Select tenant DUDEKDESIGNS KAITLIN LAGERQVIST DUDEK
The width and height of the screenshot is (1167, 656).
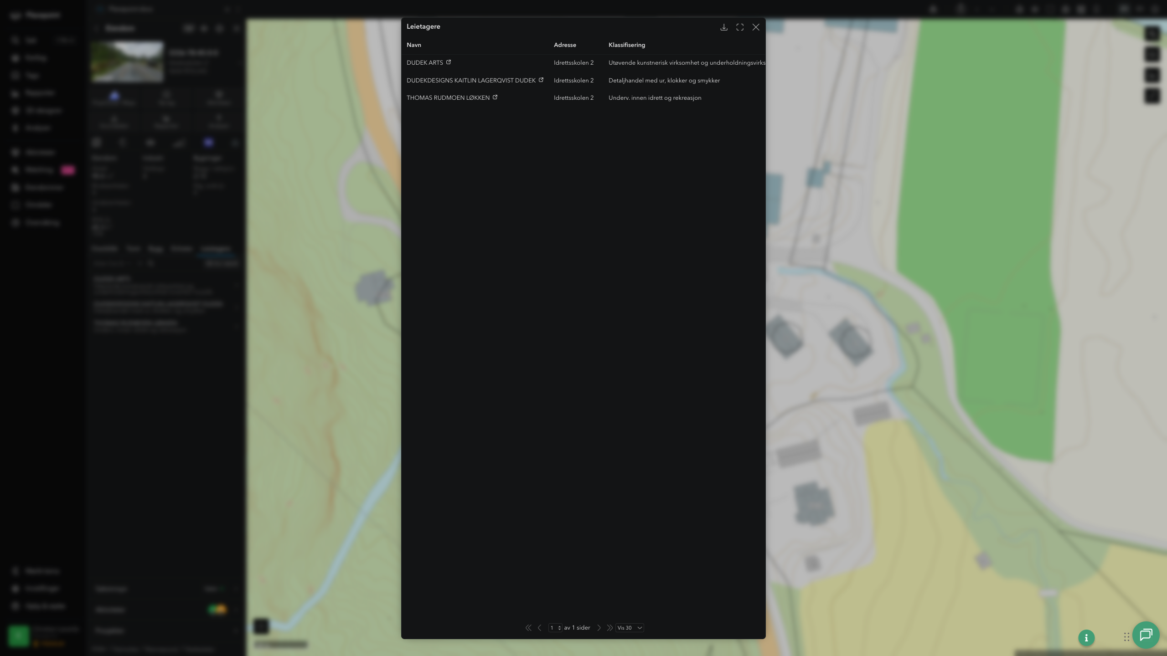471,81
